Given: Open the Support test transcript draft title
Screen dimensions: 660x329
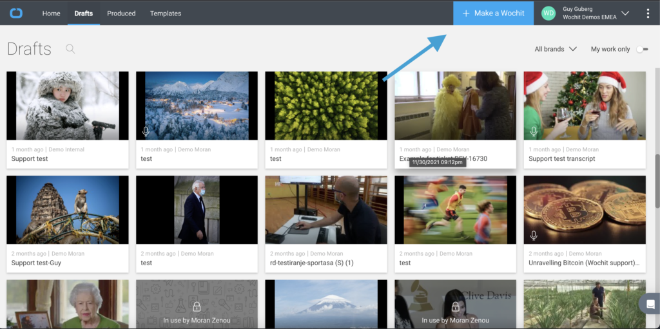Looking at the screenshot, I should pyautogui.click(x=562, y=158).
